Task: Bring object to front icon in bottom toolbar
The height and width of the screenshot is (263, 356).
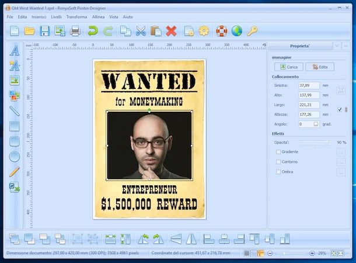Action: click(x=15, y=239)
